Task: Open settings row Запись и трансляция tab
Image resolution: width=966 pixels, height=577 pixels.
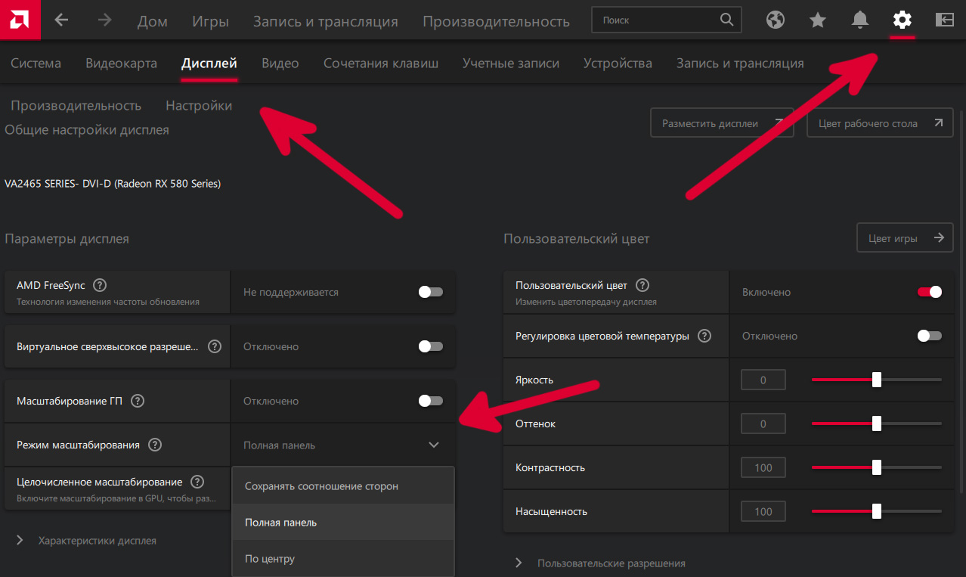Action: [740, 64]
